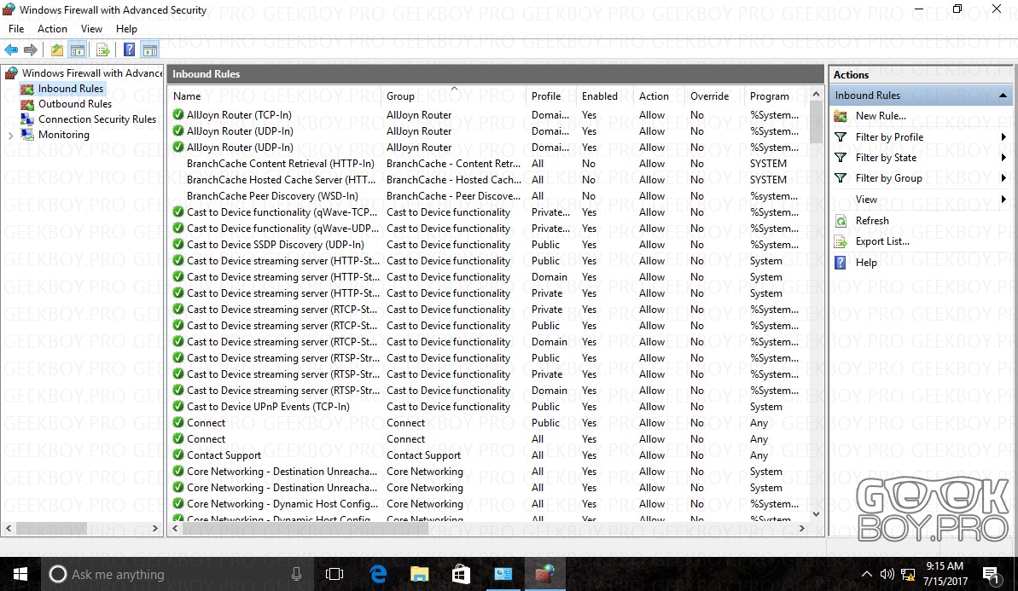
Task: Click the Forward arrow toolbar icon
Action: (x=30, y=50)
